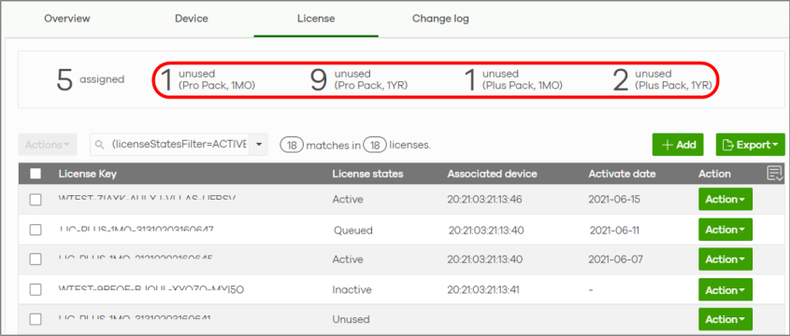The width and height of the screenshot is (790, 336).
Task: Check the box for the Queued license row
Action: (36, 230)
